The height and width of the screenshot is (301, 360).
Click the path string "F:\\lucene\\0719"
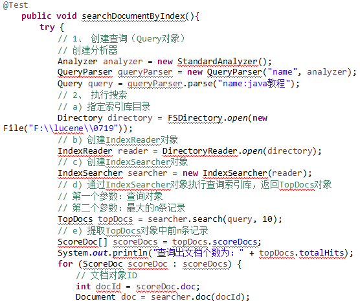coord(73,128)
